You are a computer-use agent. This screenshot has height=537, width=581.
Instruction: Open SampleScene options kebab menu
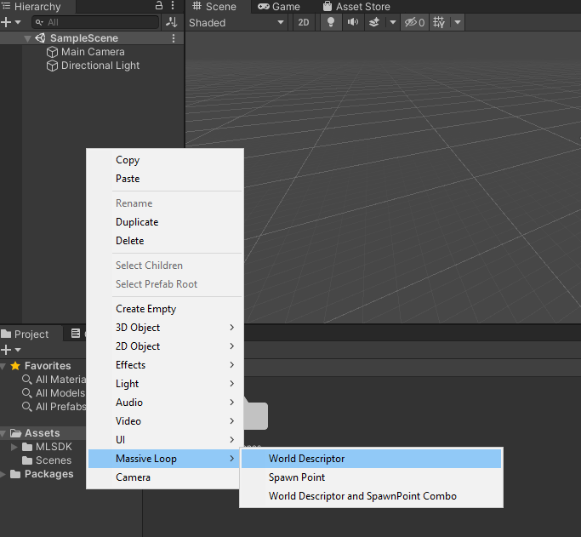point(174,38)
